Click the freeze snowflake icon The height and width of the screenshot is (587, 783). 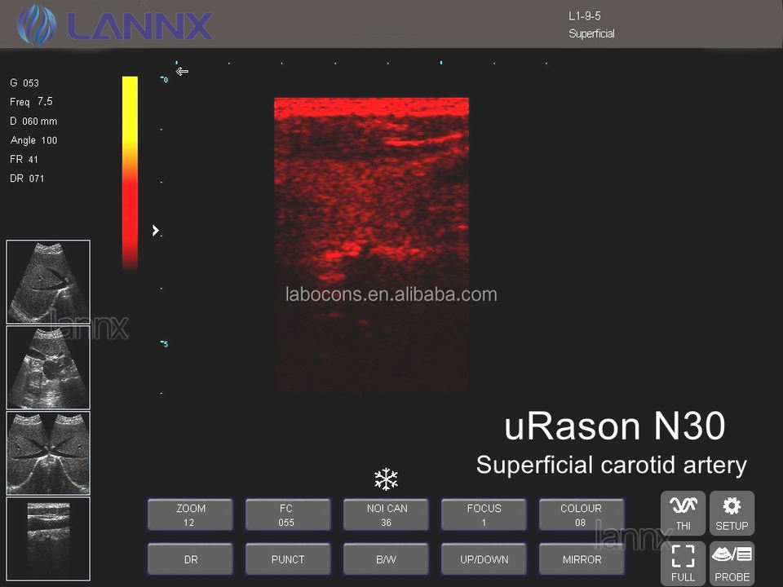(386, 479)
